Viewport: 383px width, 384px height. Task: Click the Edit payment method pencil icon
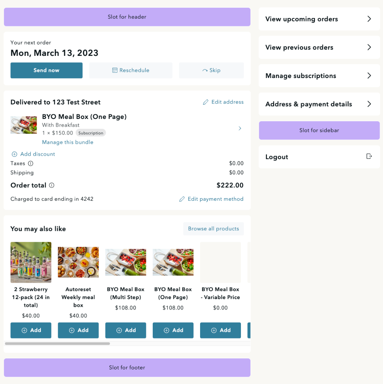[182, 199]
